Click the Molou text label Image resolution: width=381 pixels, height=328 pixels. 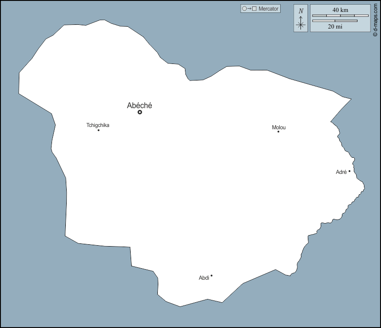[279, 127]
